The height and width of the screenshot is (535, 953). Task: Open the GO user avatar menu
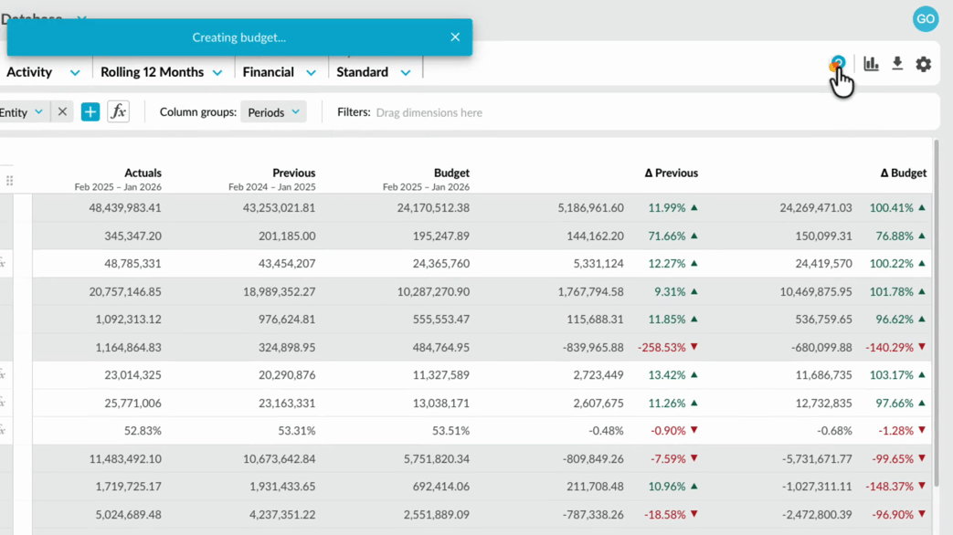coord(925,19)
